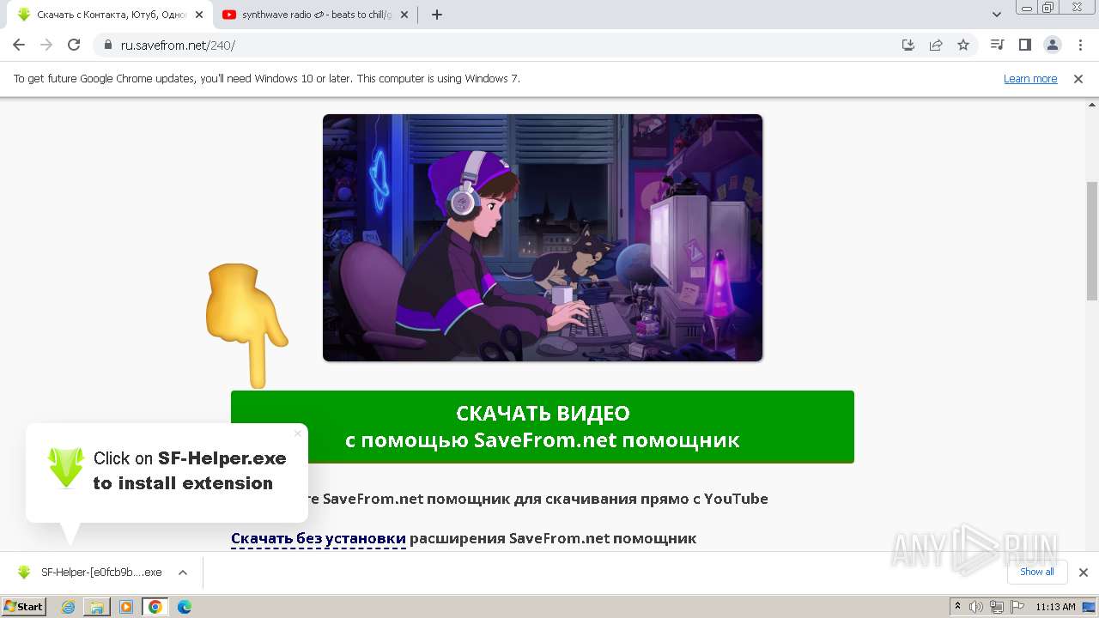Click Скачать без установки link
The height and width of the screenshot is (618, 1099).
pyautogui.click(x=319, y=538)
